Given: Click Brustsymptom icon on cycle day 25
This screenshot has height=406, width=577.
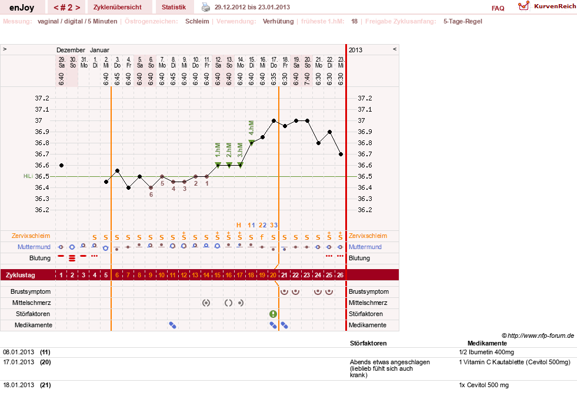Looking at the screenshot, I should pyautogui.click(x=329, y=291).
